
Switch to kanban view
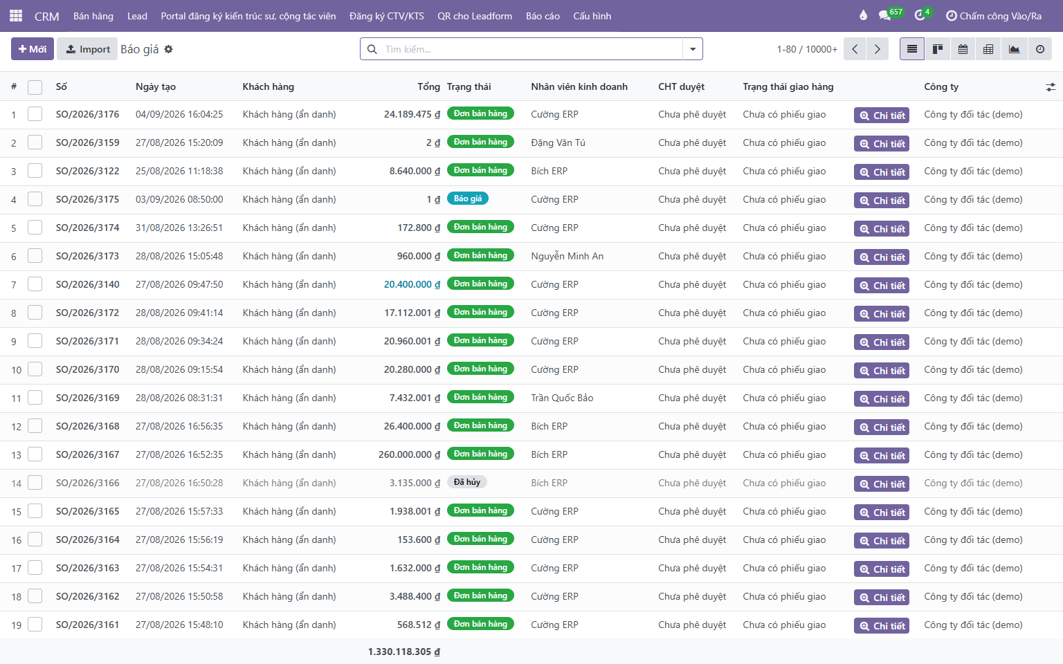pos(938,49)
